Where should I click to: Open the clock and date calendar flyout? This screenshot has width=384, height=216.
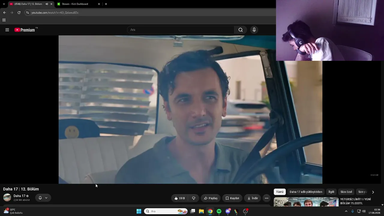pos(375,211)
